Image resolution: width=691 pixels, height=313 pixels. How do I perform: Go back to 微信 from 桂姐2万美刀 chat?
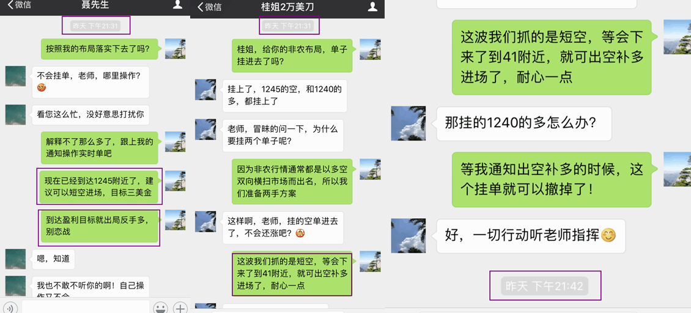(209, 7)
